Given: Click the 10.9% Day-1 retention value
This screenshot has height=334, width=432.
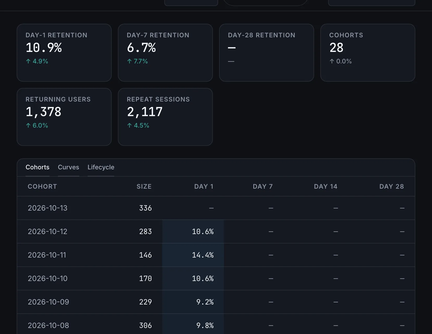Looking at the screenshot, I should pyautogui.click(x=44, y=48).
